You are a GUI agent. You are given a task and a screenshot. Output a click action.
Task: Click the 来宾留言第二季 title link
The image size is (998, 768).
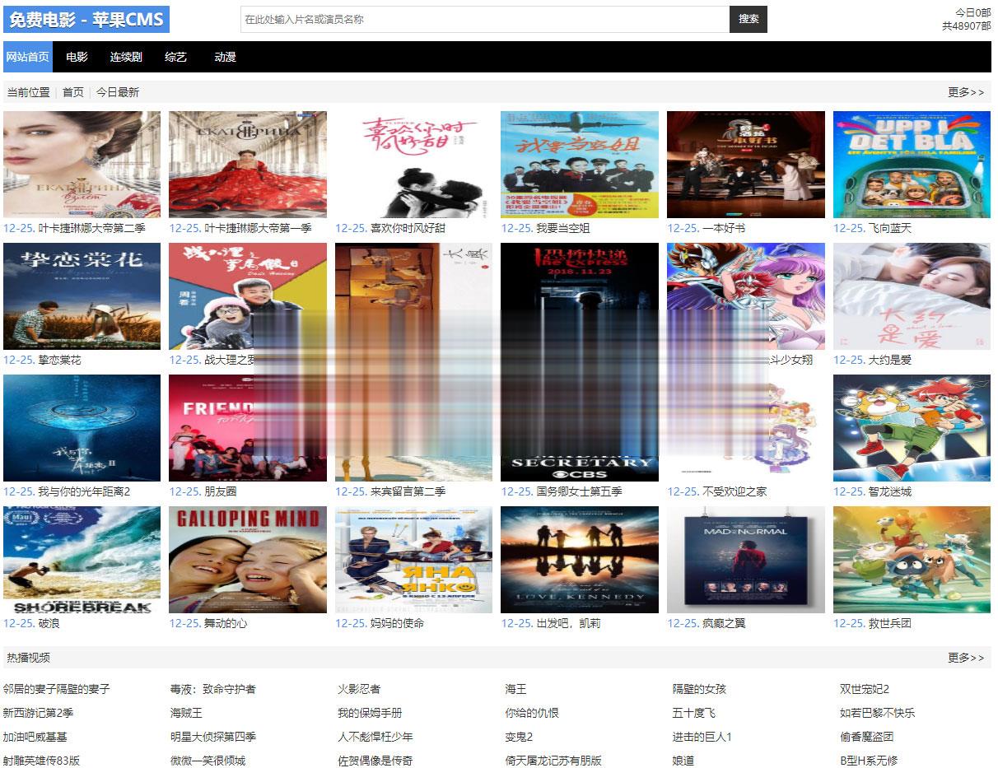pos(408,491)
